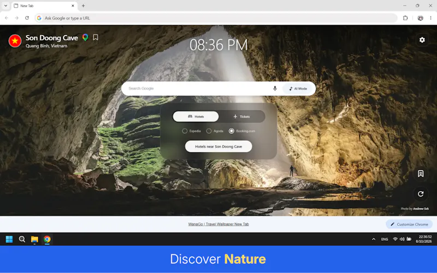Click the Son Doong Cave title
This screenshot has height=273, width=437.
[51, 38]
